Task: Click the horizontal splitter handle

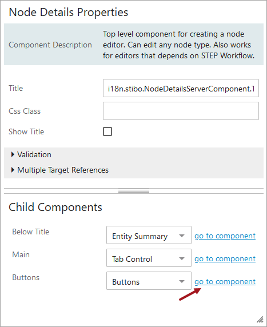Action: click(134, 190)
